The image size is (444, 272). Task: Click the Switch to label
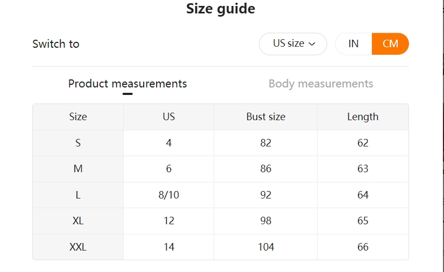pos(56,44)
